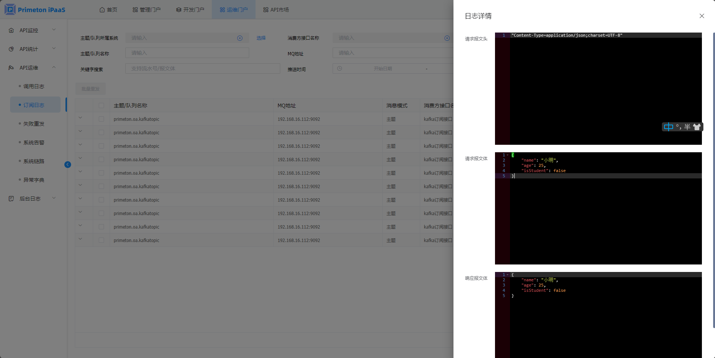Click the clock icon in 推送时间 field
The height and width of the screenshot is (358, 715).
[x=339, y=68]
